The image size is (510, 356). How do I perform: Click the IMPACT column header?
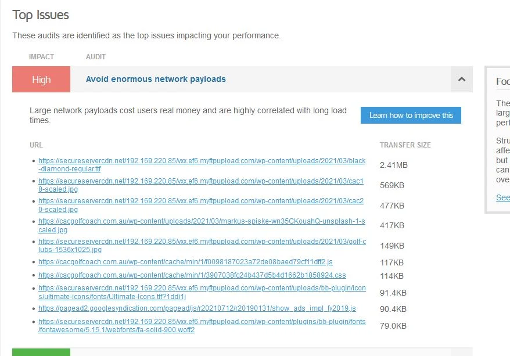click(41, 56)
